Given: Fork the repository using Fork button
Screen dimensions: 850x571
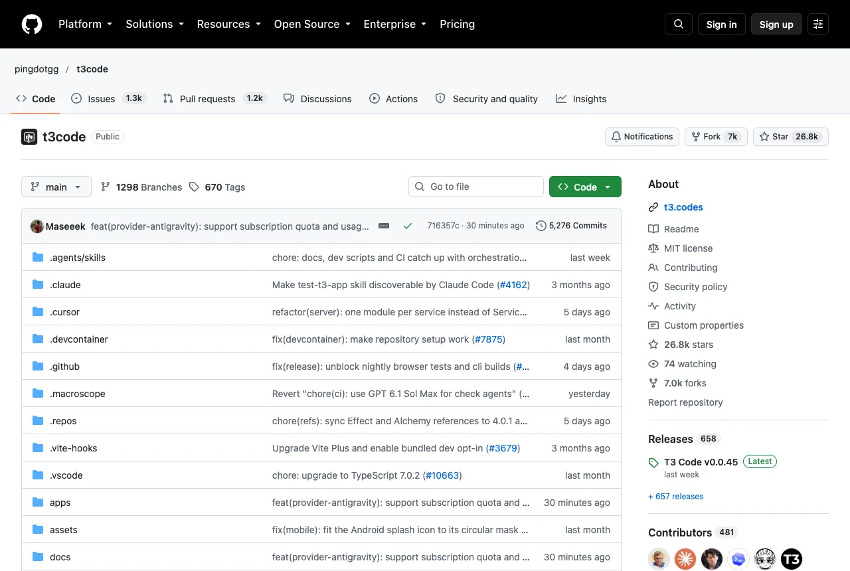Looking at the screenshot, I should [x=716, y=137].
